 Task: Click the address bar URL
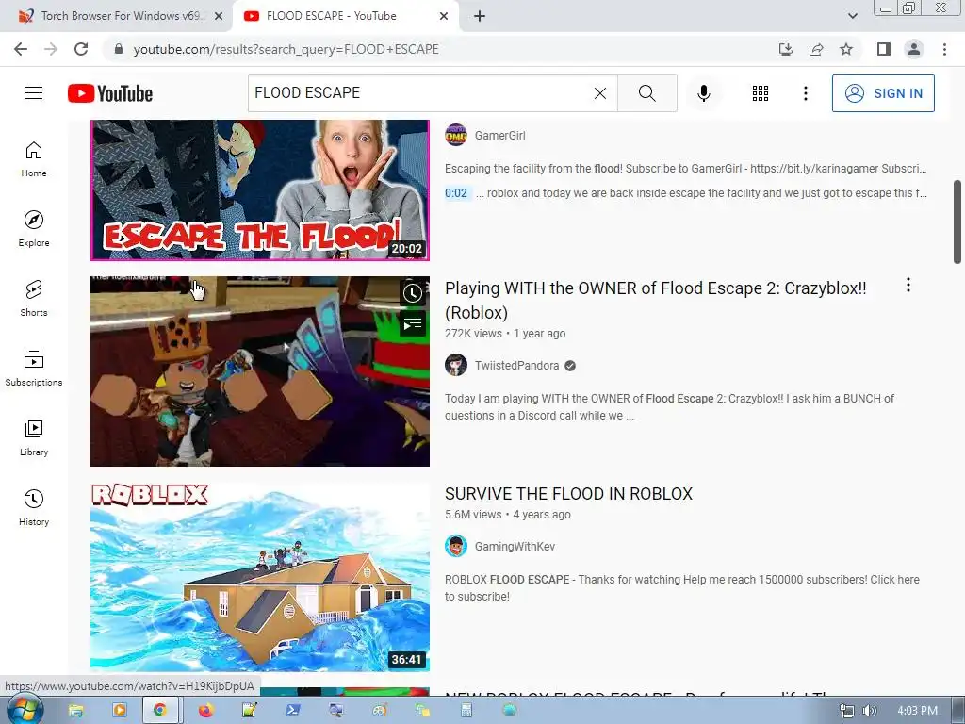[286, 49]
